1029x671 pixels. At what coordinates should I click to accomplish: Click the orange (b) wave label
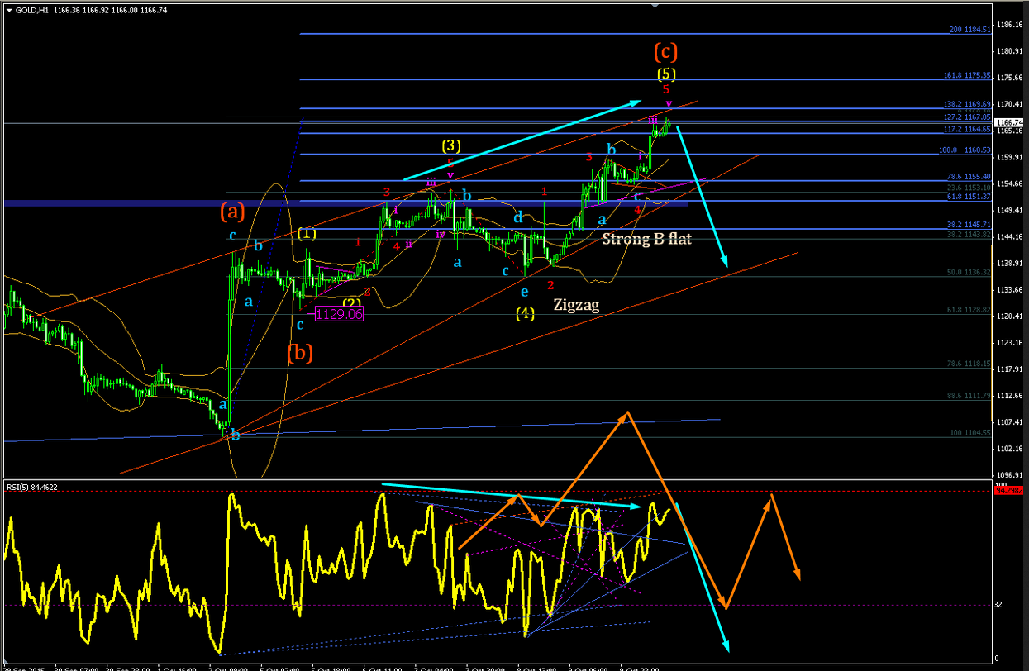coord(300,354)
